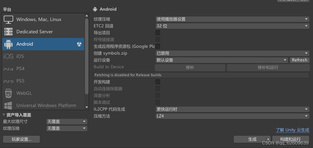
Task: Select the PS4 platform row
Action: click(43, 69)
